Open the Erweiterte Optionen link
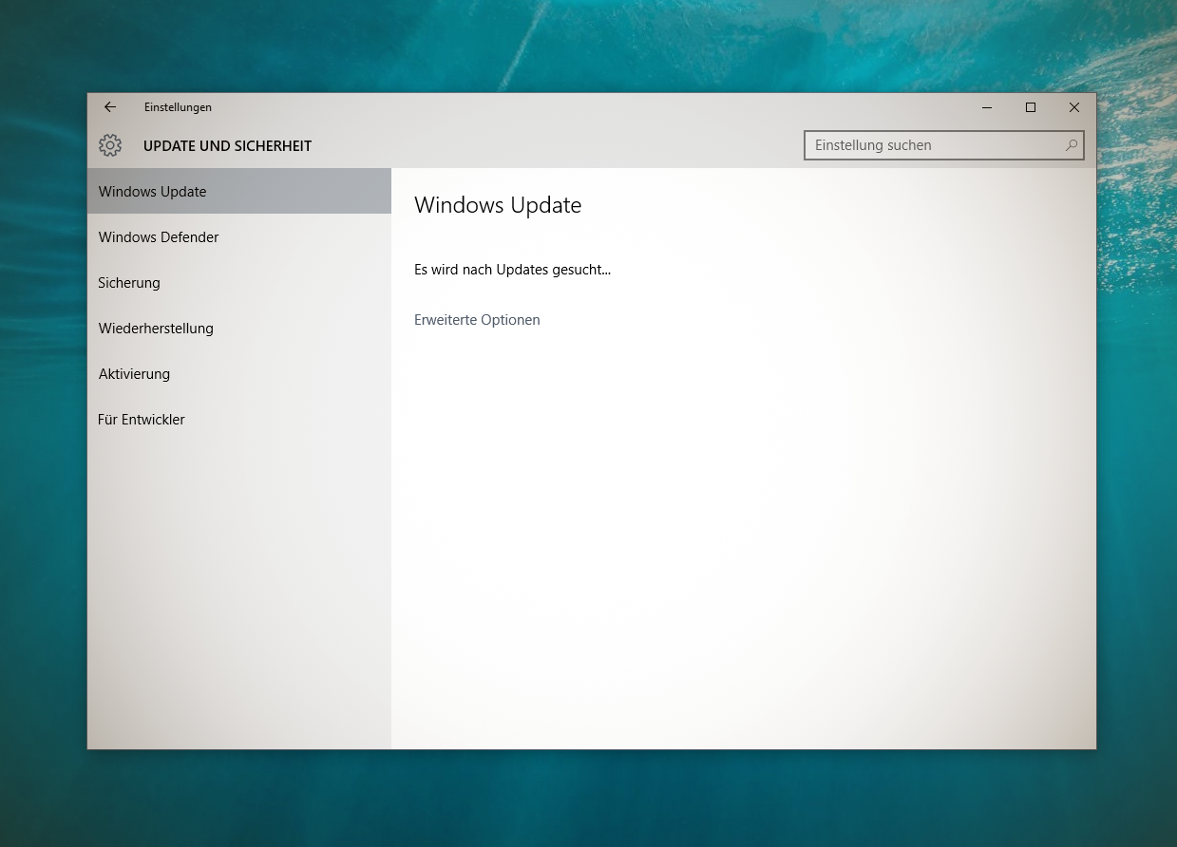The image size is (1177, 847). tap(477, 320)
